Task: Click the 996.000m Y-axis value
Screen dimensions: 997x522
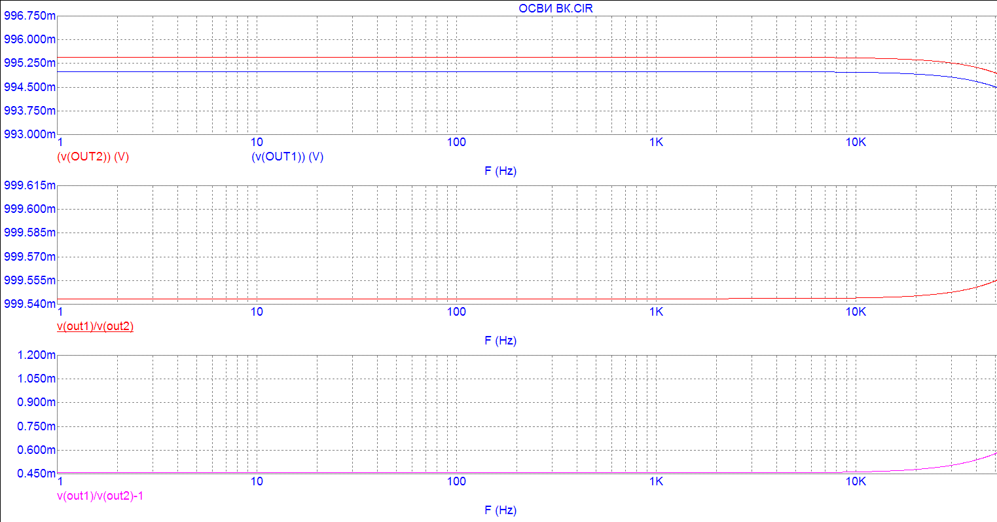Action: (29, 39)
